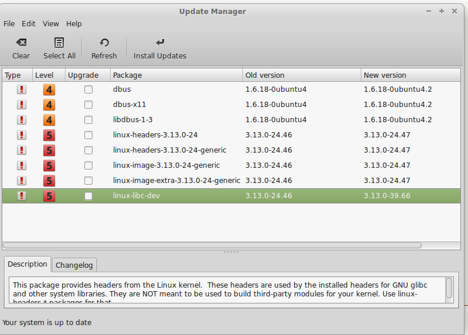Sort by the Level column header
The width and height of the screenshot is (468, 335).
point(49,75)
